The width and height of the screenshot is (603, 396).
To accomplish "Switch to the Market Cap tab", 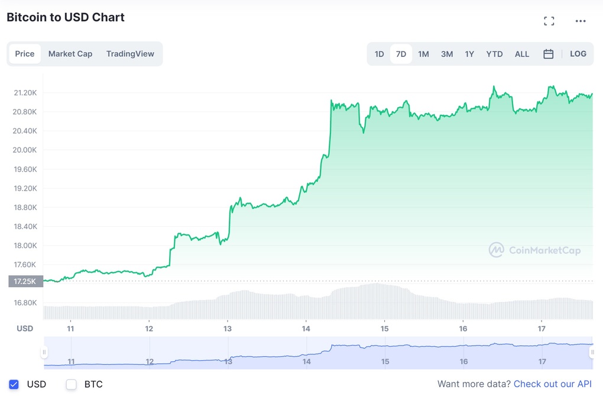I will pyautogui.click(x=70, y=53).
